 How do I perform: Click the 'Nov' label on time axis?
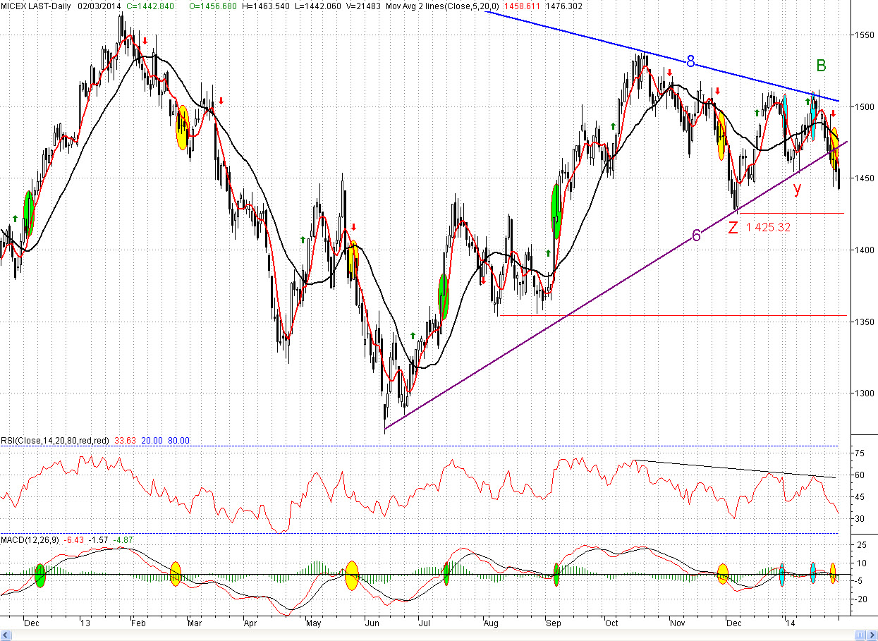(x=678, y=623)
